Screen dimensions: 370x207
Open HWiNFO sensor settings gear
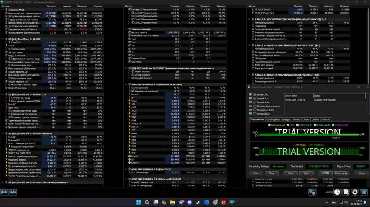355,192
